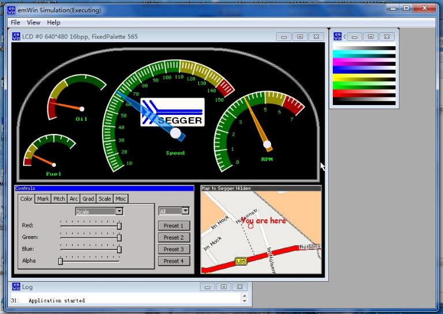Switch to the Pitch tab
Image resolution: width=443 pixels, height=314 pixels.
click(x=59, y=199)
